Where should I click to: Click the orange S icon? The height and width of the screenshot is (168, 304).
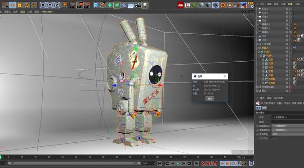pos(223,5)
